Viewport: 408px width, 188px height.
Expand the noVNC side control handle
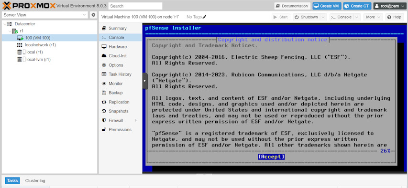(145, 81)
